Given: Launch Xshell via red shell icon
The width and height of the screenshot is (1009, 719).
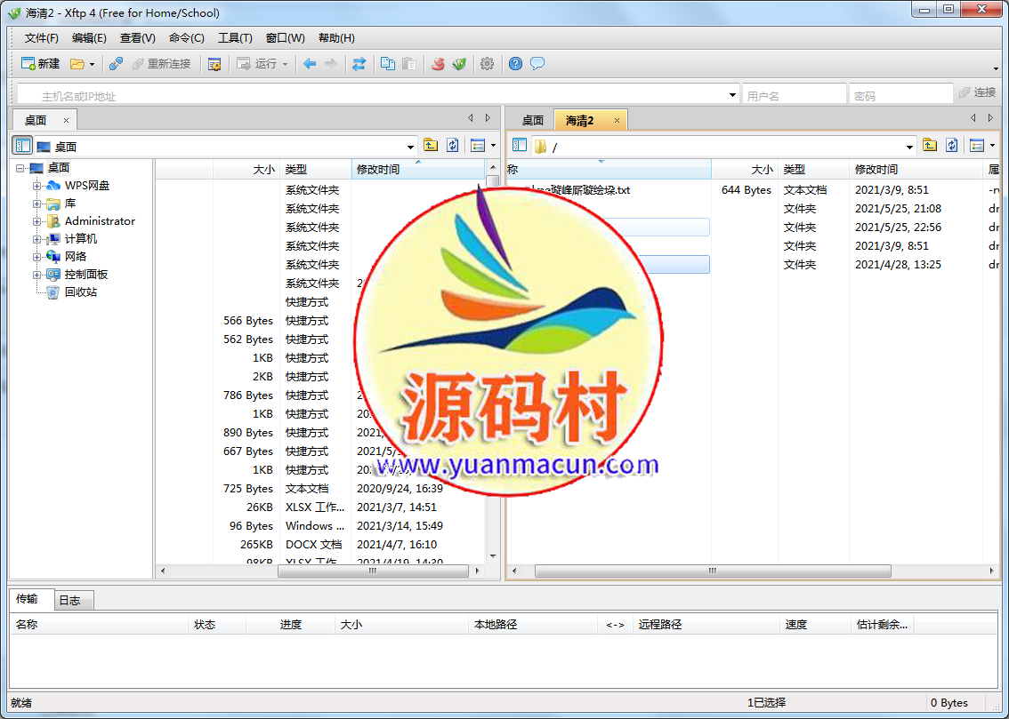Looking at the screenshot, I should click(x=438, y=64).
